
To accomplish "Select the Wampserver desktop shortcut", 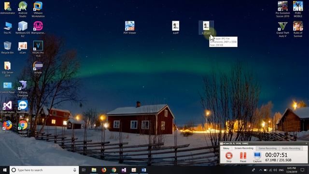I will (38, 28).
